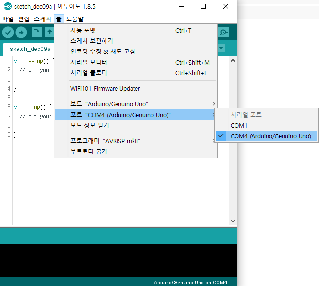Click code line 'void setup()'
The height and width of the screenshot is (286, 319).
point(34,61)
